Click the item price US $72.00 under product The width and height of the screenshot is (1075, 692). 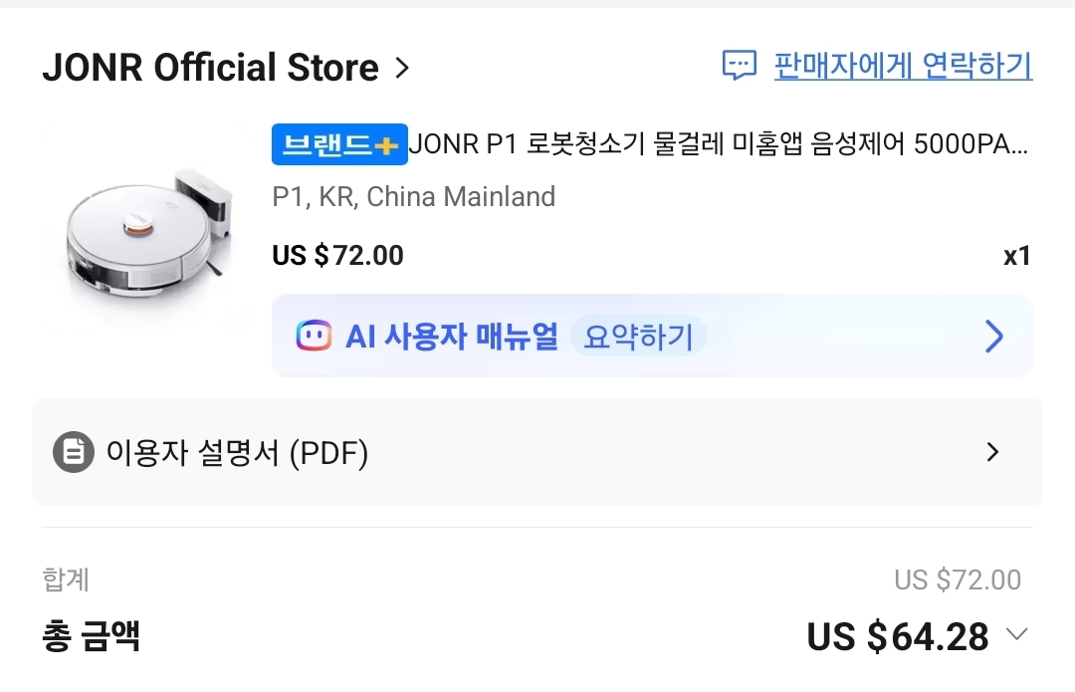[x=337, y=256]
